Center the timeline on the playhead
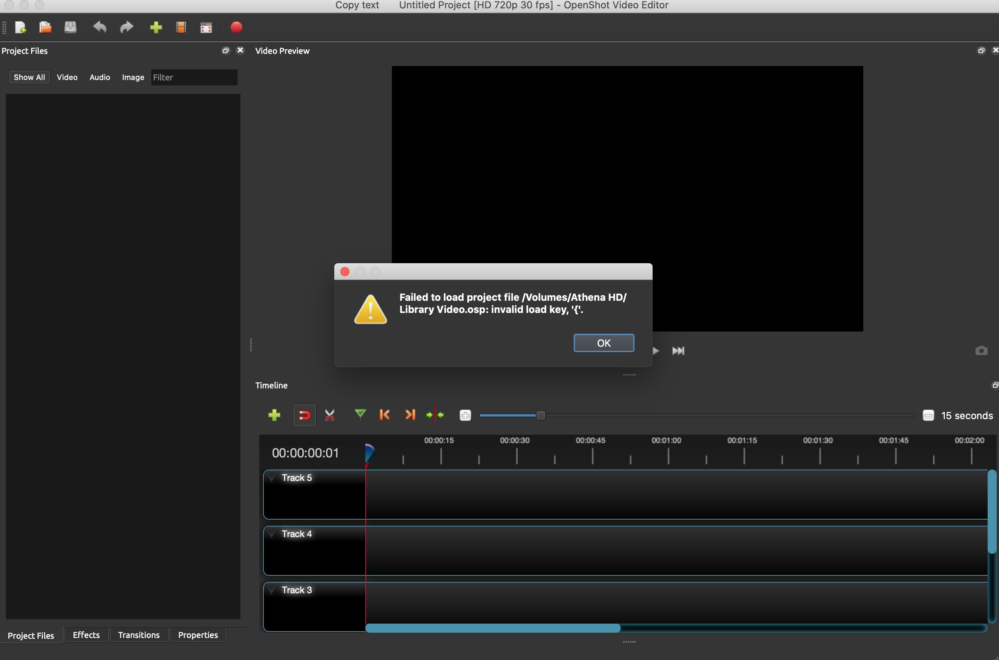Image resolution: width=999 pixels, height=660 pixels. click(435, 415)
